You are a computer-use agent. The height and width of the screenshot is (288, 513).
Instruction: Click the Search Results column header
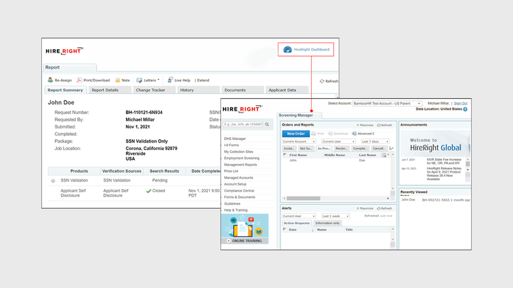[x=164, y=171]
